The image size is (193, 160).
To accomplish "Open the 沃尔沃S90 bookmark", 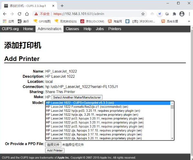I will [x=140, y=21].
